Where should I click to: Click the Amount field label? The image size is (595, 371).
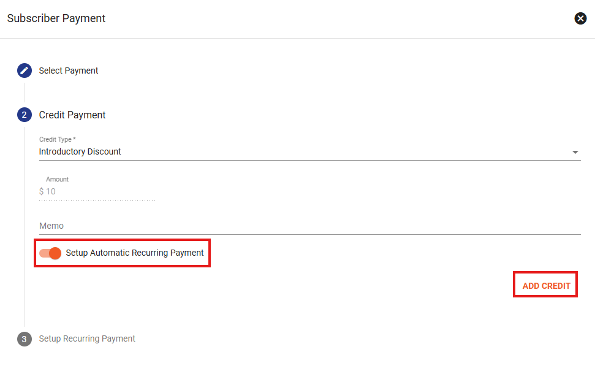tap(58, 179)
